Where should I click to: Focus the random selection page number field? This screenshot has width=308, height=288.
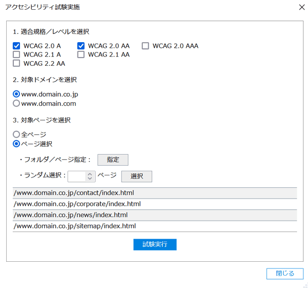[x=77, y=176]
